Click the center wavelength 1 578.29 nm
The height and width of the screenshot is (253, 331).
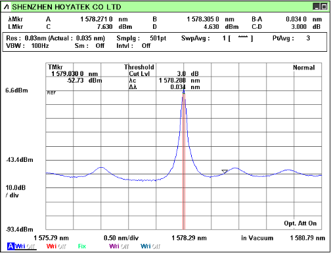(189, 238)
